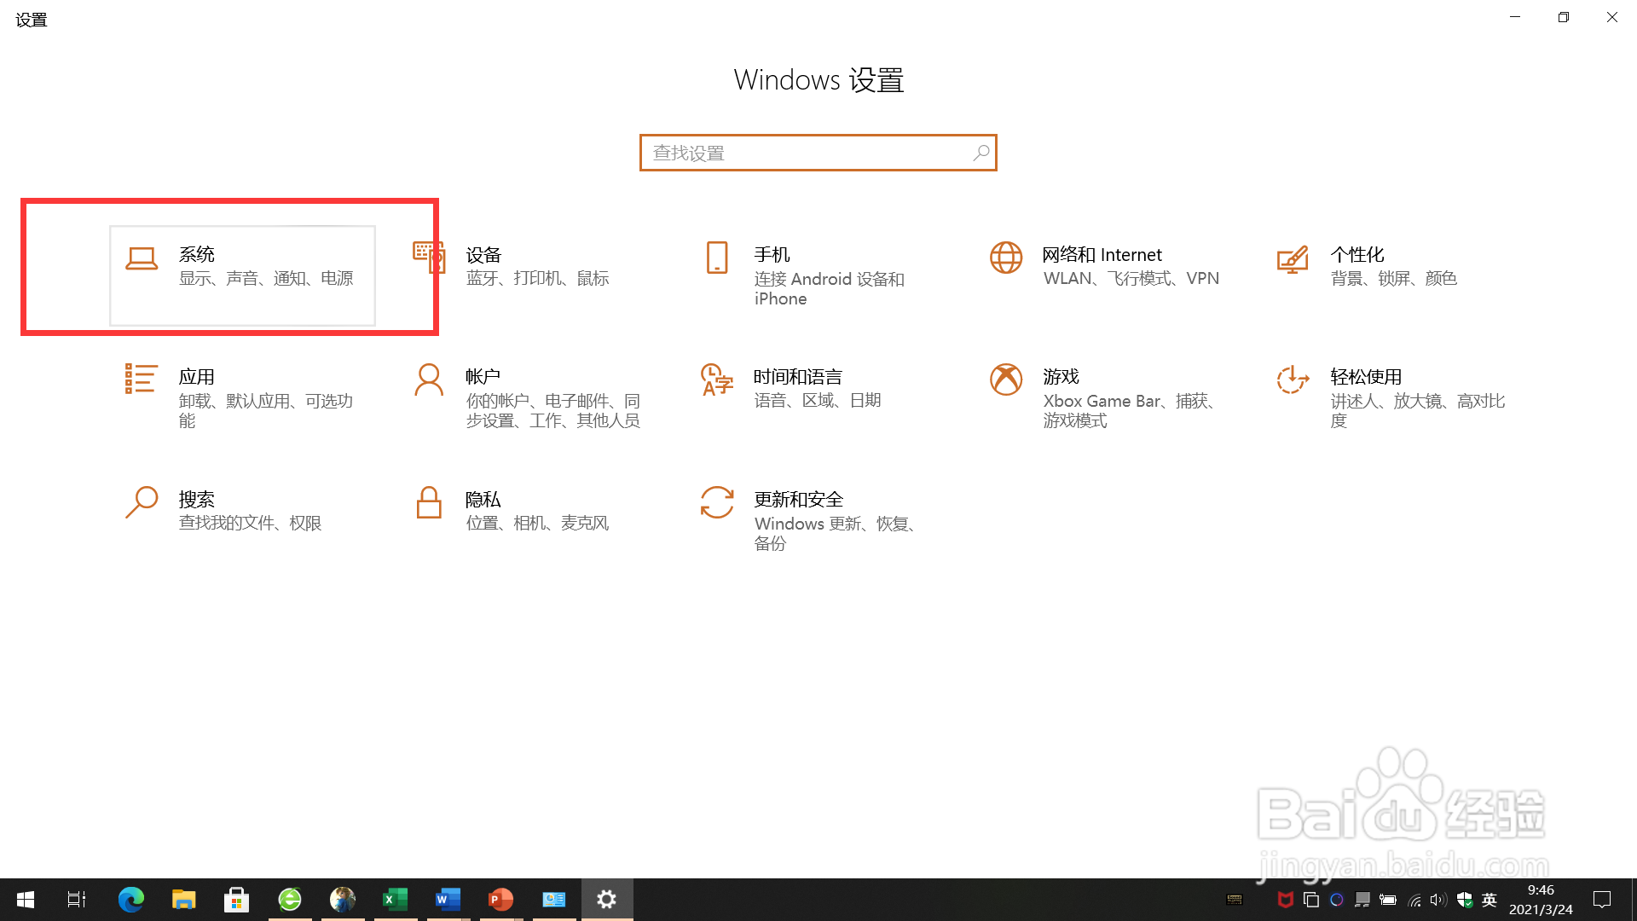Open Action Center notifications
The image size is (1637, 921).
click(1601, 900)
